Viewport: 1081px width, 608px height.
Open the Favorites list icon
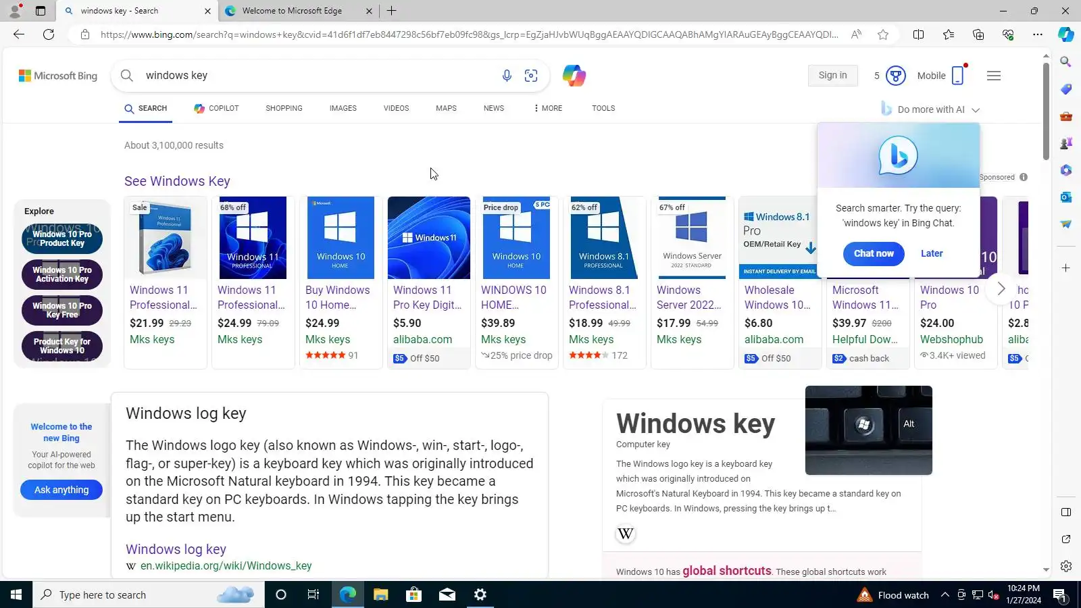coord(949,34)
